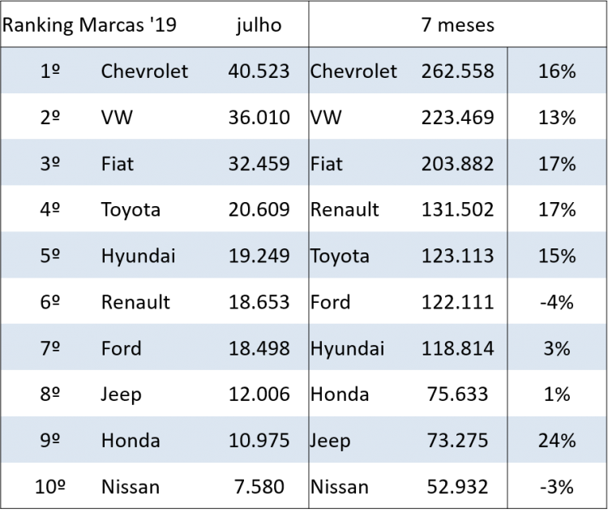Click the 18.498 value cell

point(259,348)
